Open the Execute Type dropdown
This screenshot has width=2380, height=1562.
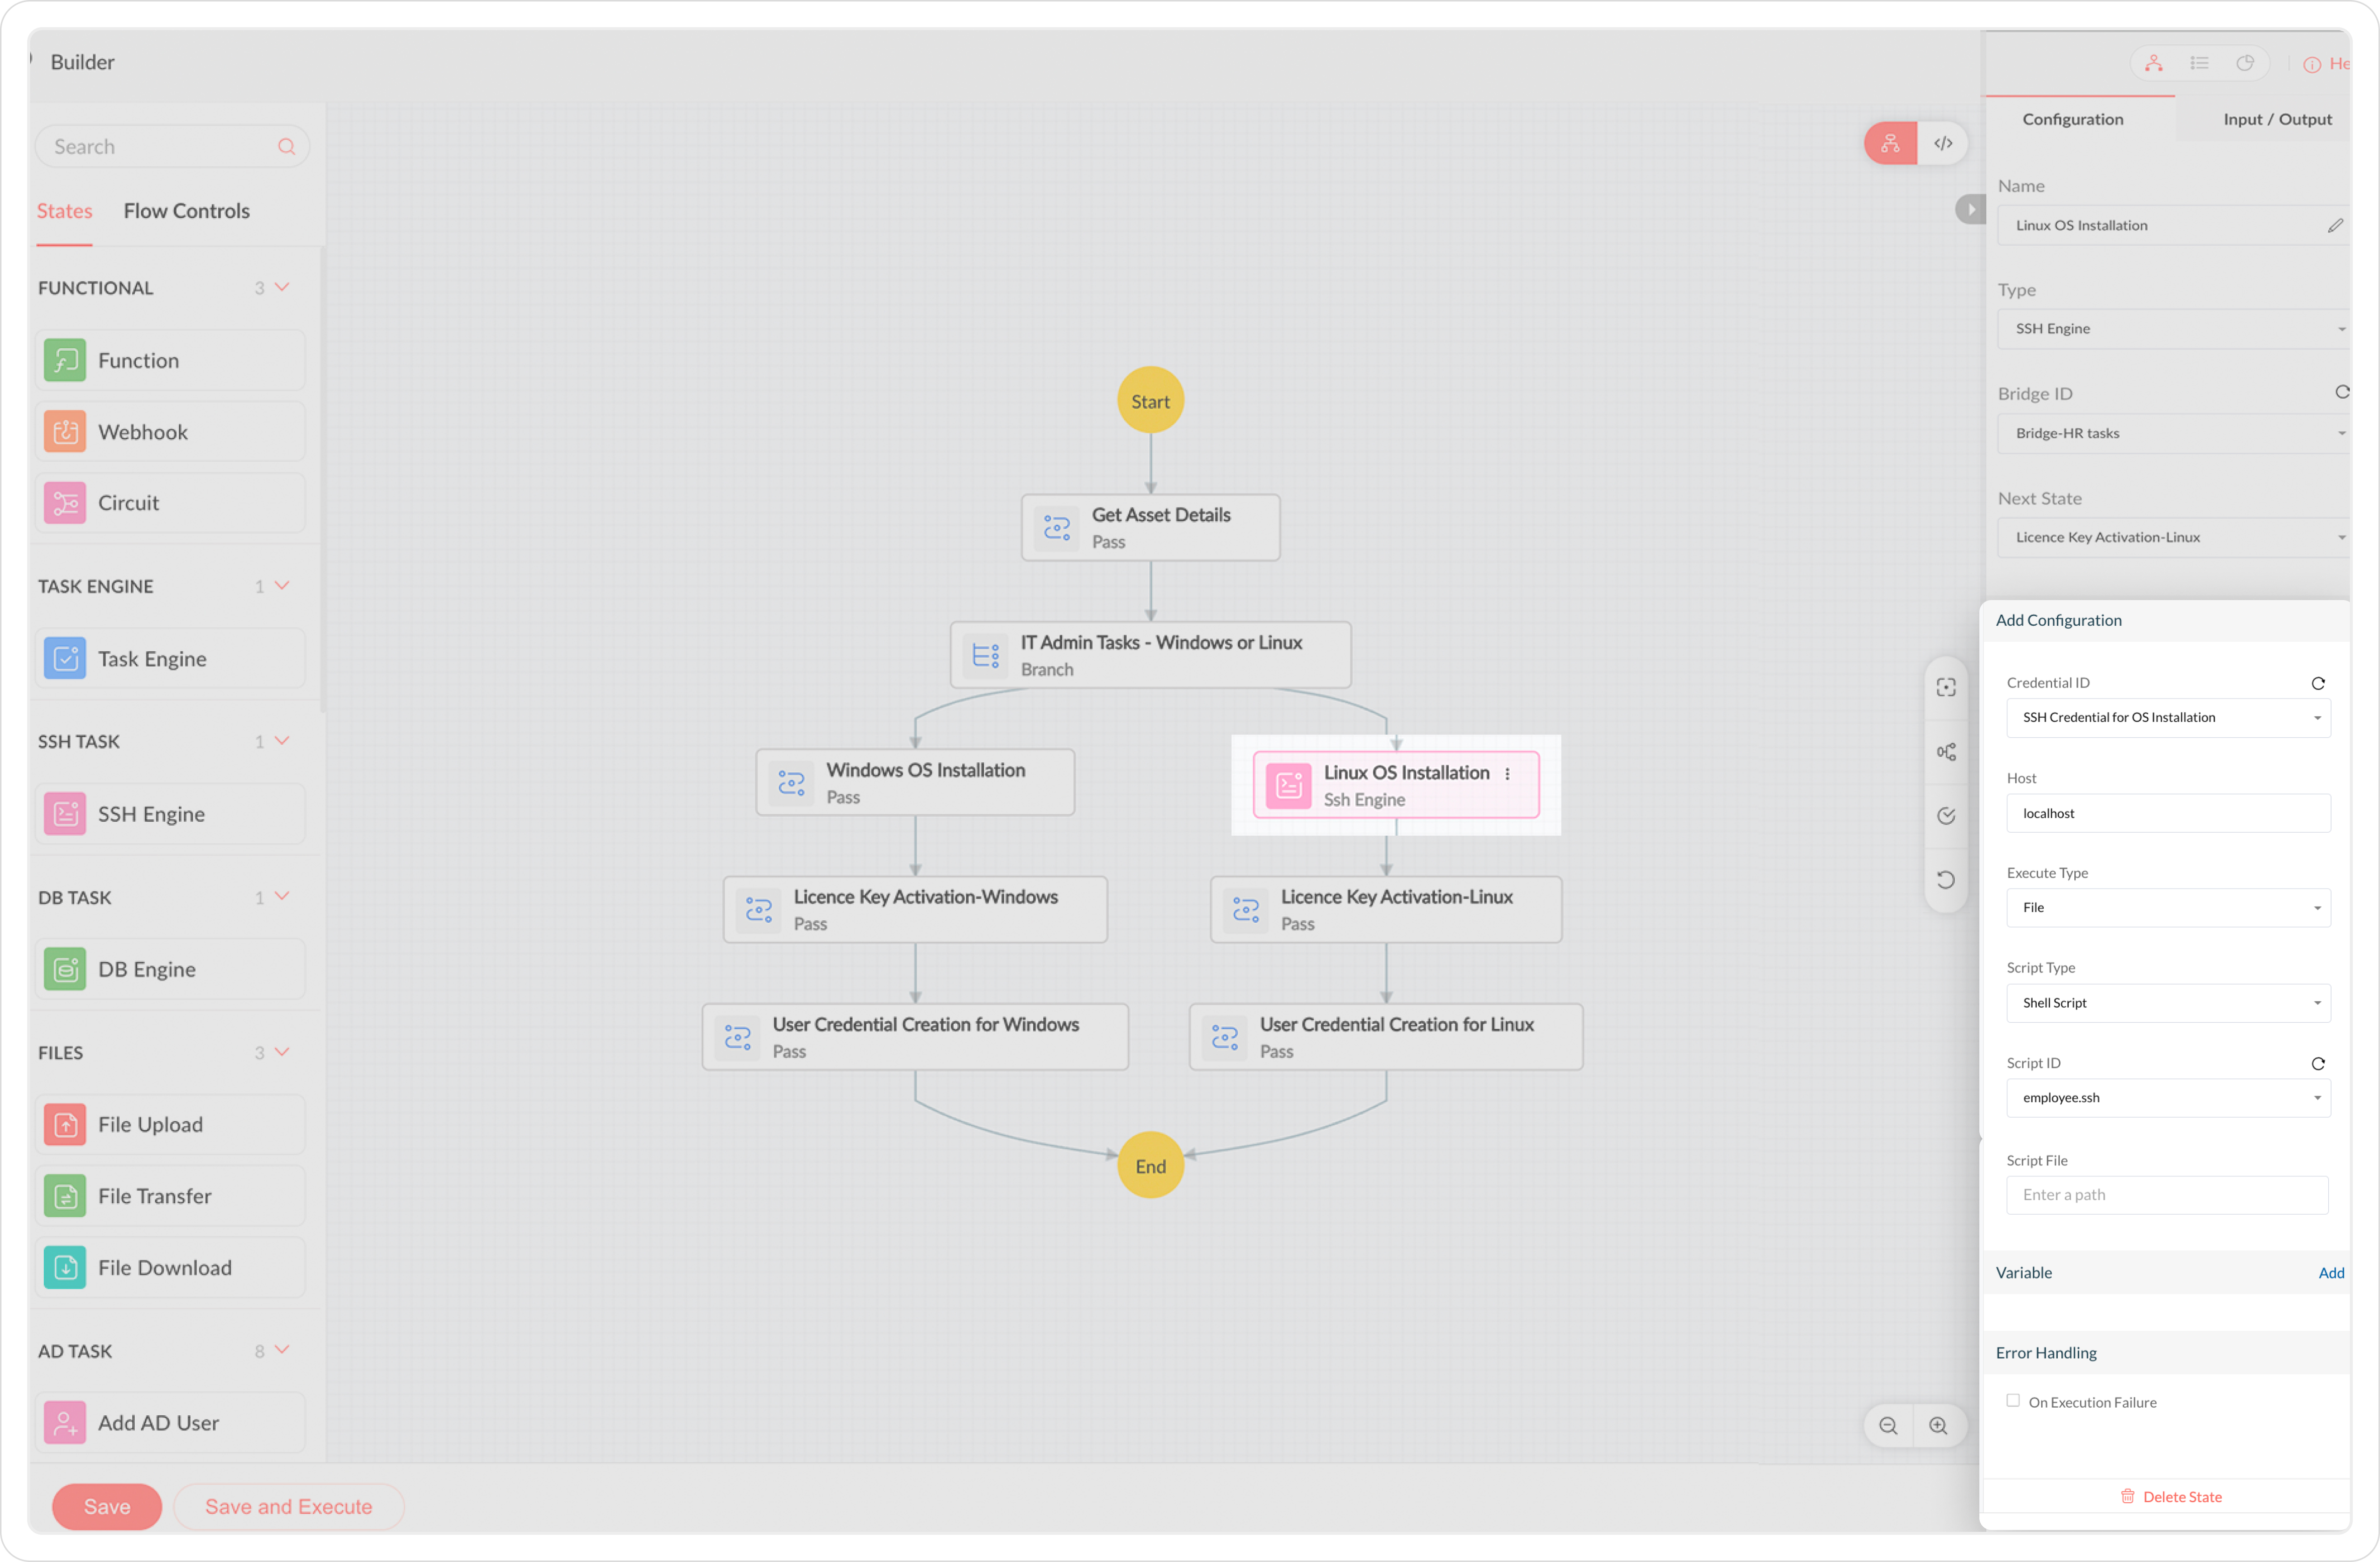pos(2168,909)
